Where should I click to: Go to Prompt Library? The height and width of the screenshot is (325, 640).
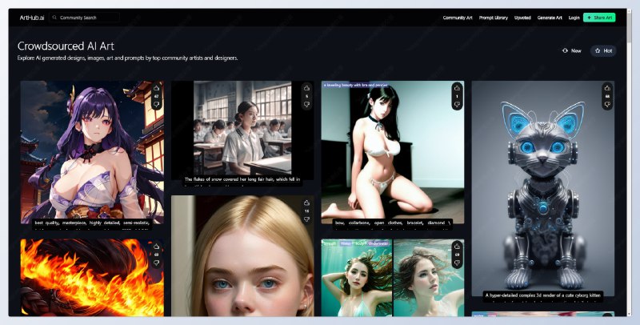(x=492, y=17)
